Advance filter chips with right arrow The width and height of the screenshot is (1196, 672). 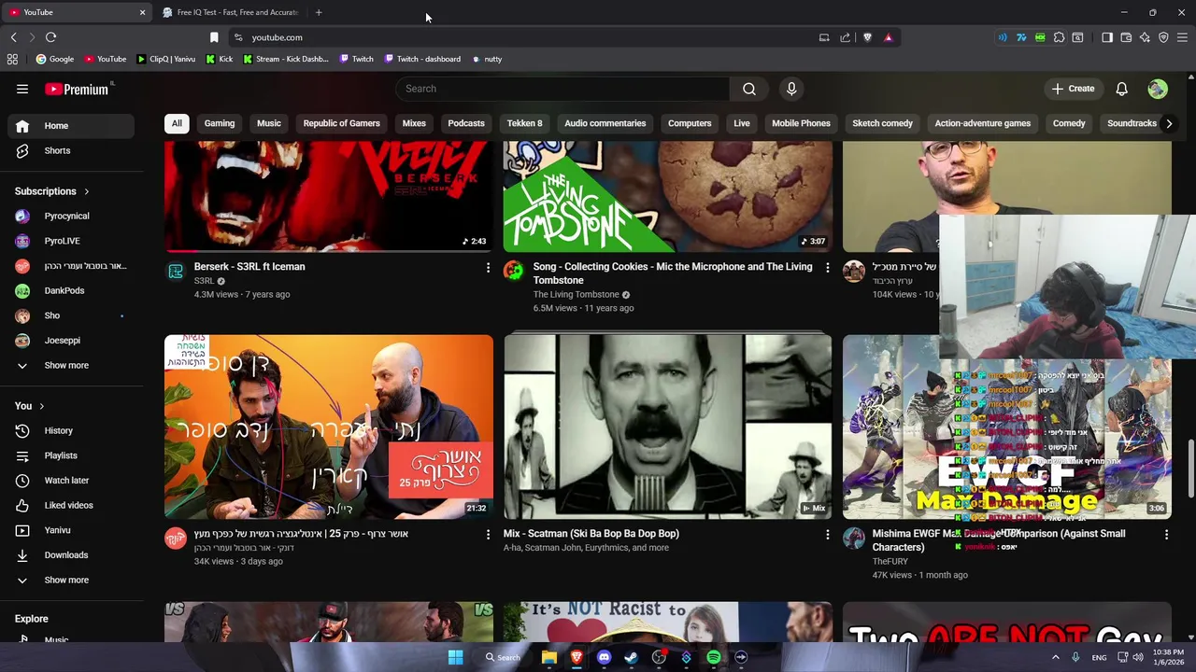(1168, 123)
